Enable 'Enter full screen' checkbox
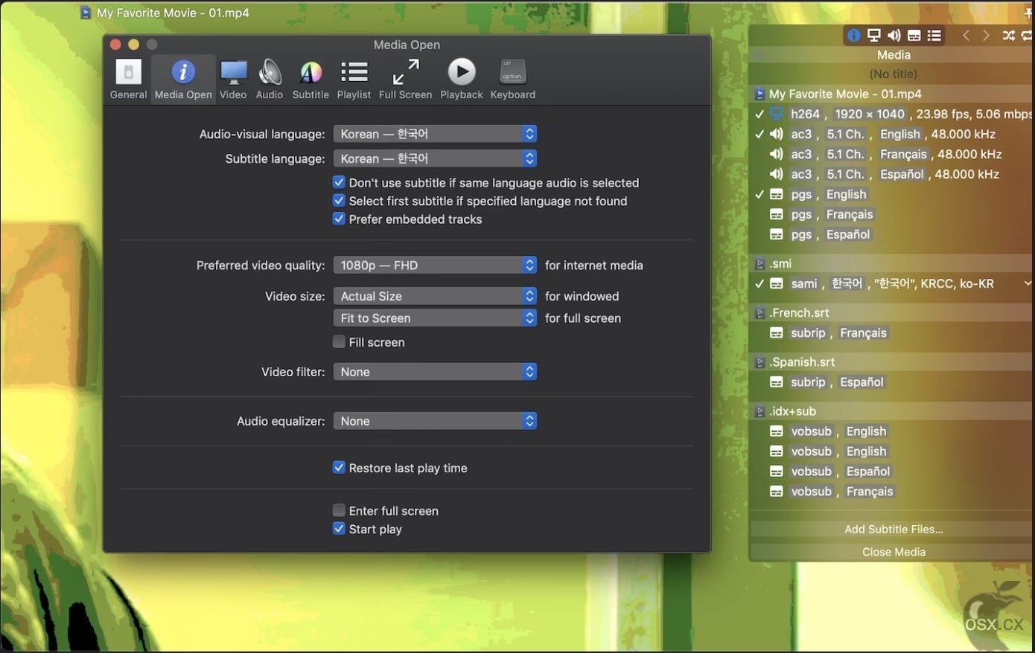 point(339,510)
